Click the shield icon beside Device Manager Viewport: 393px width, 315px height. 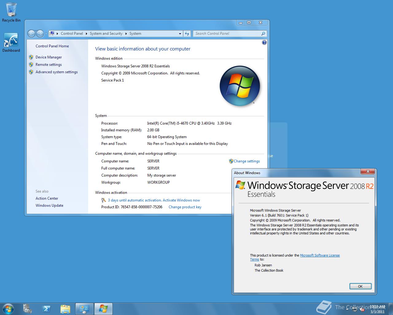click(31, 57)
